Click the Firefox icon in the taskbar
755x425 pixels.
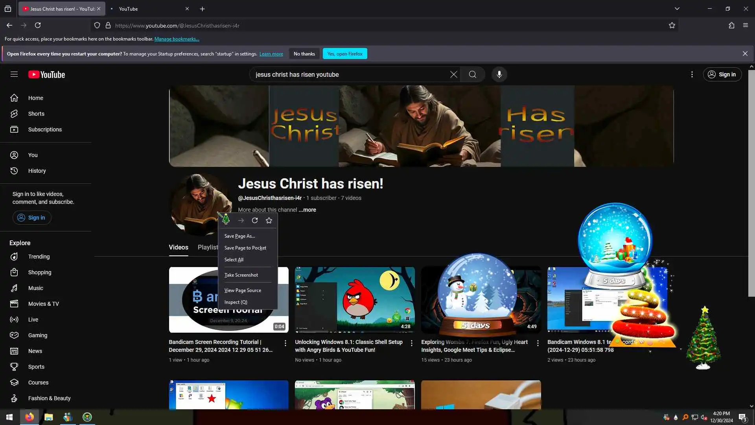(29, 417)
